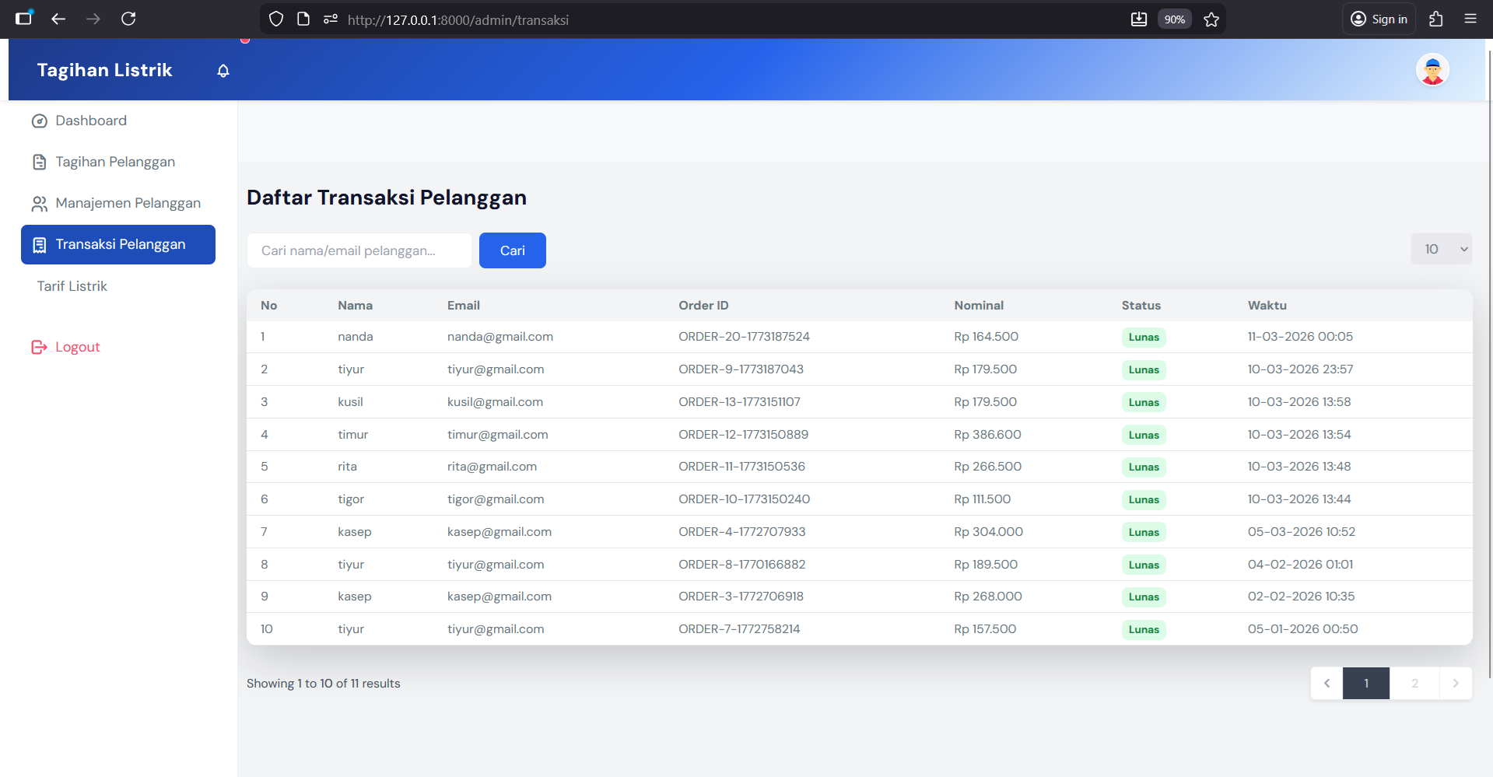
Task: Click the Logout door icon
Action: (x=40, y=347)
